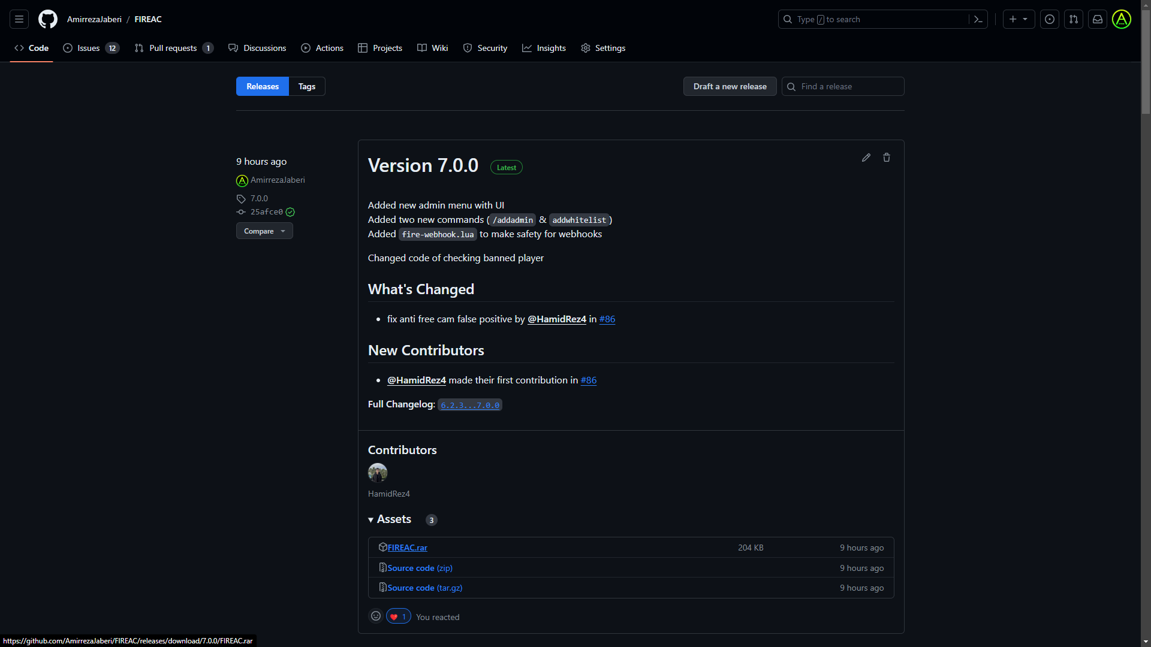
Task: Open pull requests icon in header
Action: (x=1074, y=19)
